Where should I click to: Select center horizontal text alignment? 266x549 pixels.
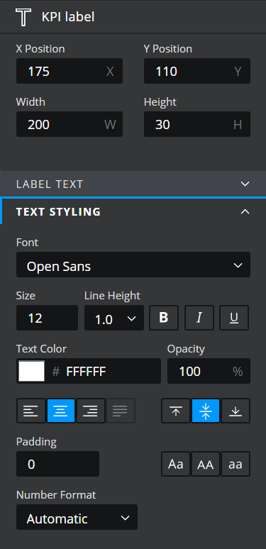(61, 411)
